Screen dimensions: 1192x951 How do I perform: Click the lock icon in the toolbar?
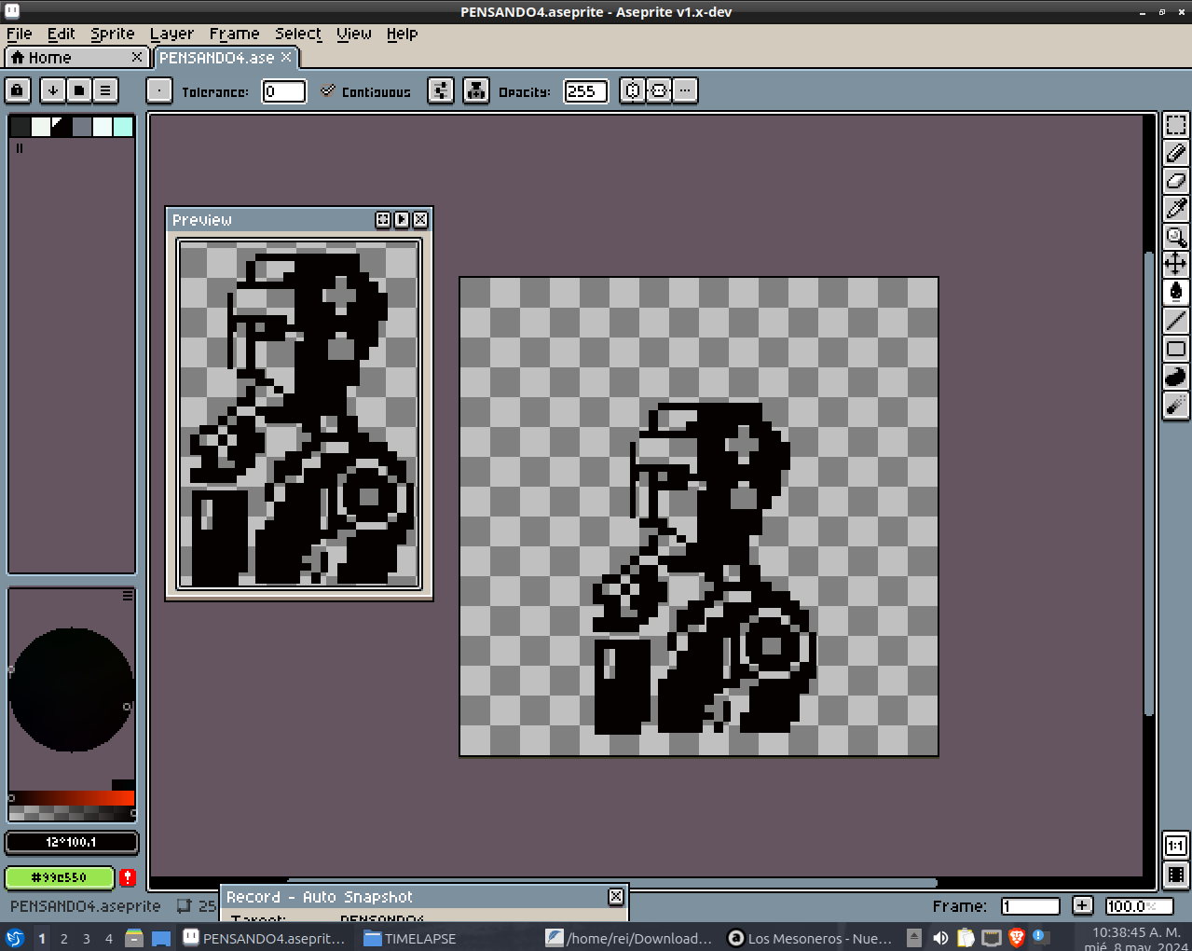(x=18, y=90)
